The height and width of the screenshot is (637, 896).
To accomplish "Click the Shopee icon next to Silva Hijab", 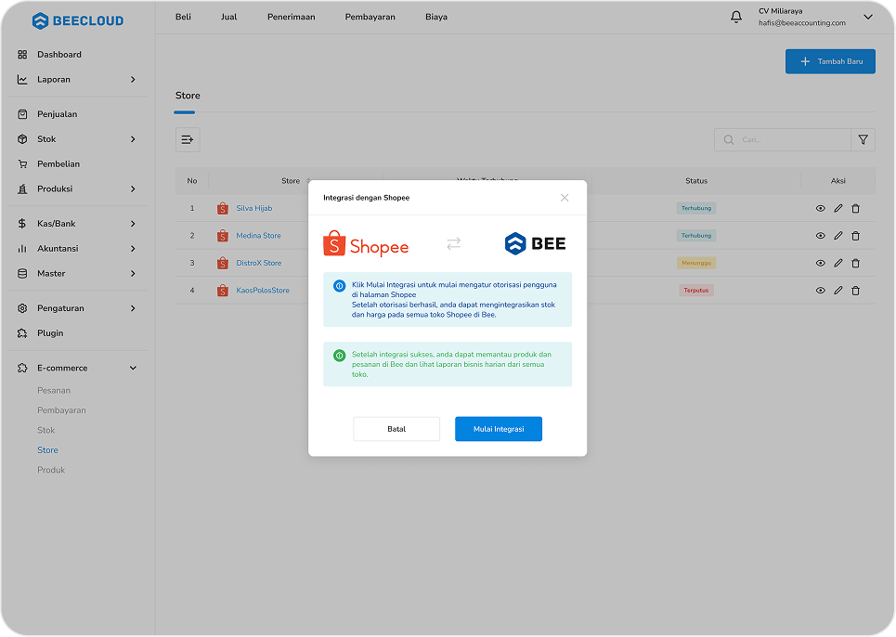I will click(x=222, y=208).
